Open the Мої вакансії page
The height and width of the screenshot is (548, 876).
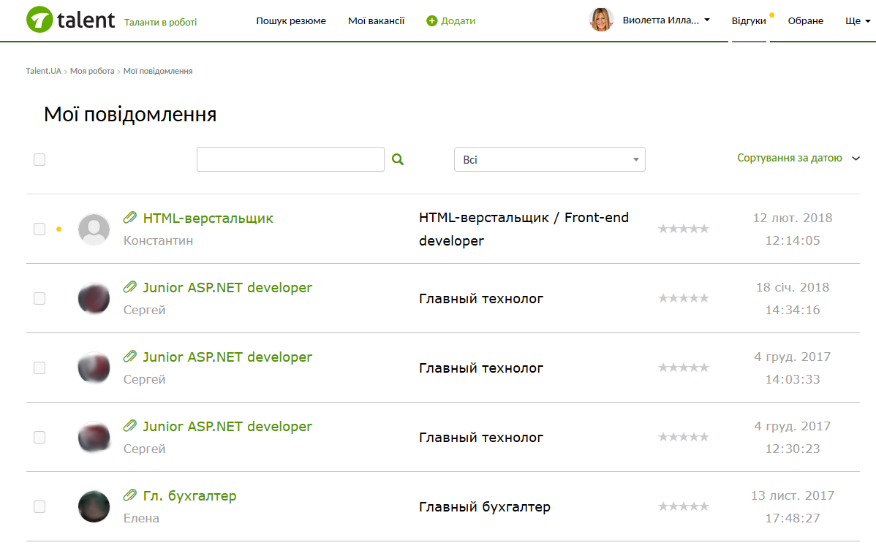tap(376, 21)
